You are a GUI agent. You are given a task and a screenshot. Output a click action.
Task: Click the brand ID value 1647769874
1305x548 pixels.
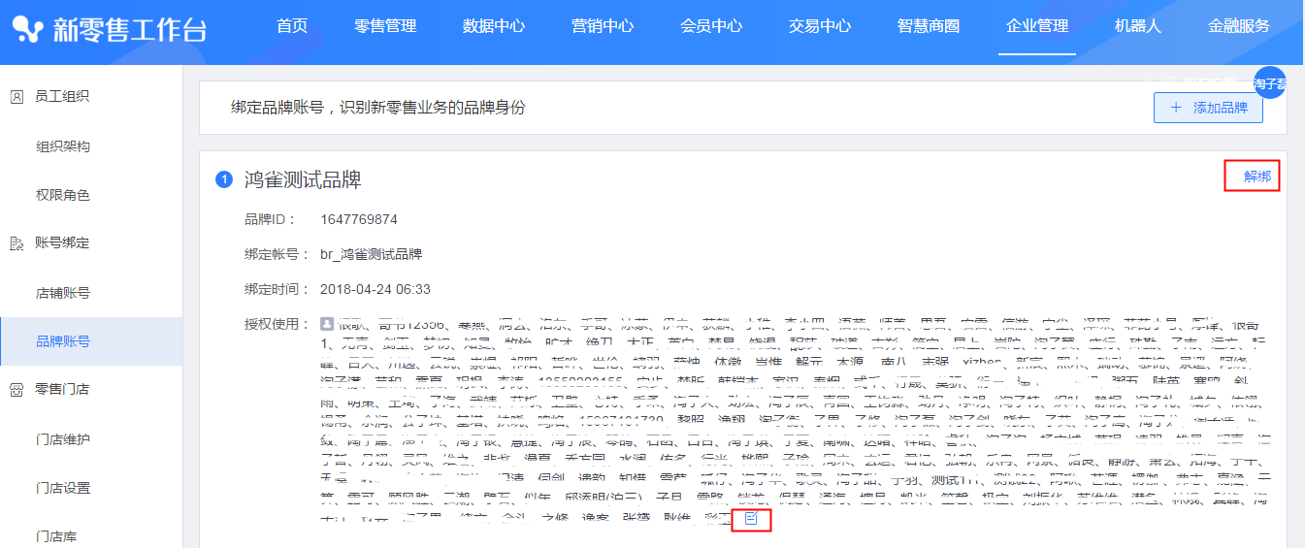359,219
